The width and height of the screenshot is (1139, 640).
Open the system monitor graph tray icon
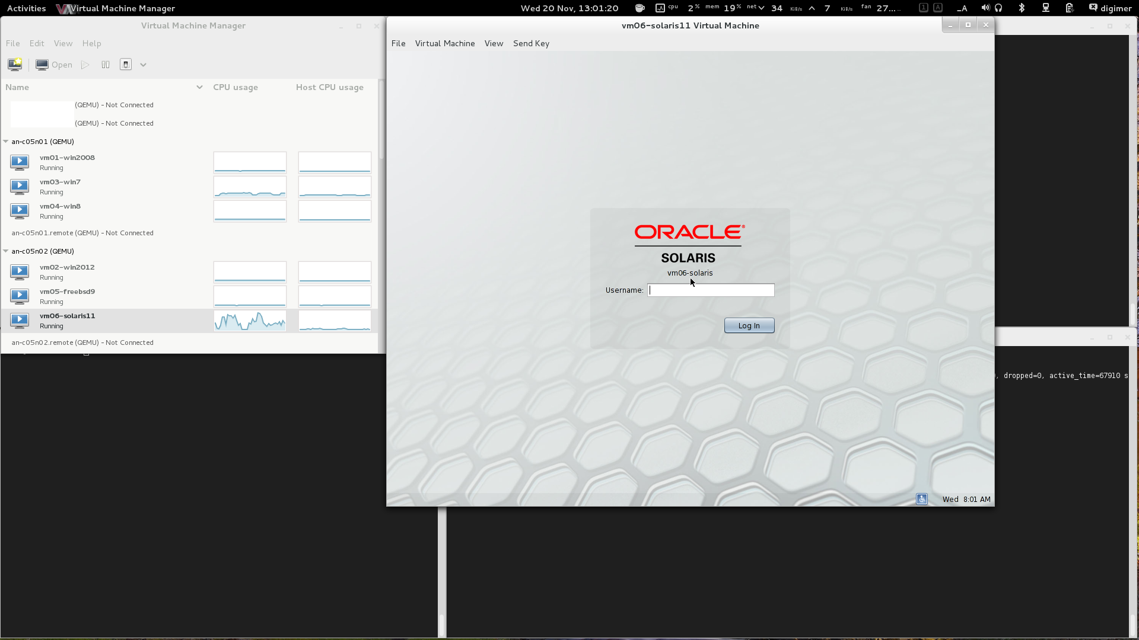tap(660, 8)
